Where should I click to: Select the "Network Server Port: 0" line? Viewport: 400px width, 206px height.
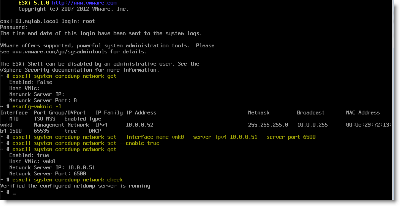coord(43,100)
